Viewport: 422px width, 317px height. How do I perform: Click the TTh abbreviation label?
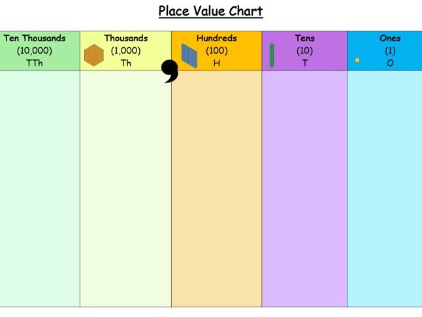coord(35,63)
